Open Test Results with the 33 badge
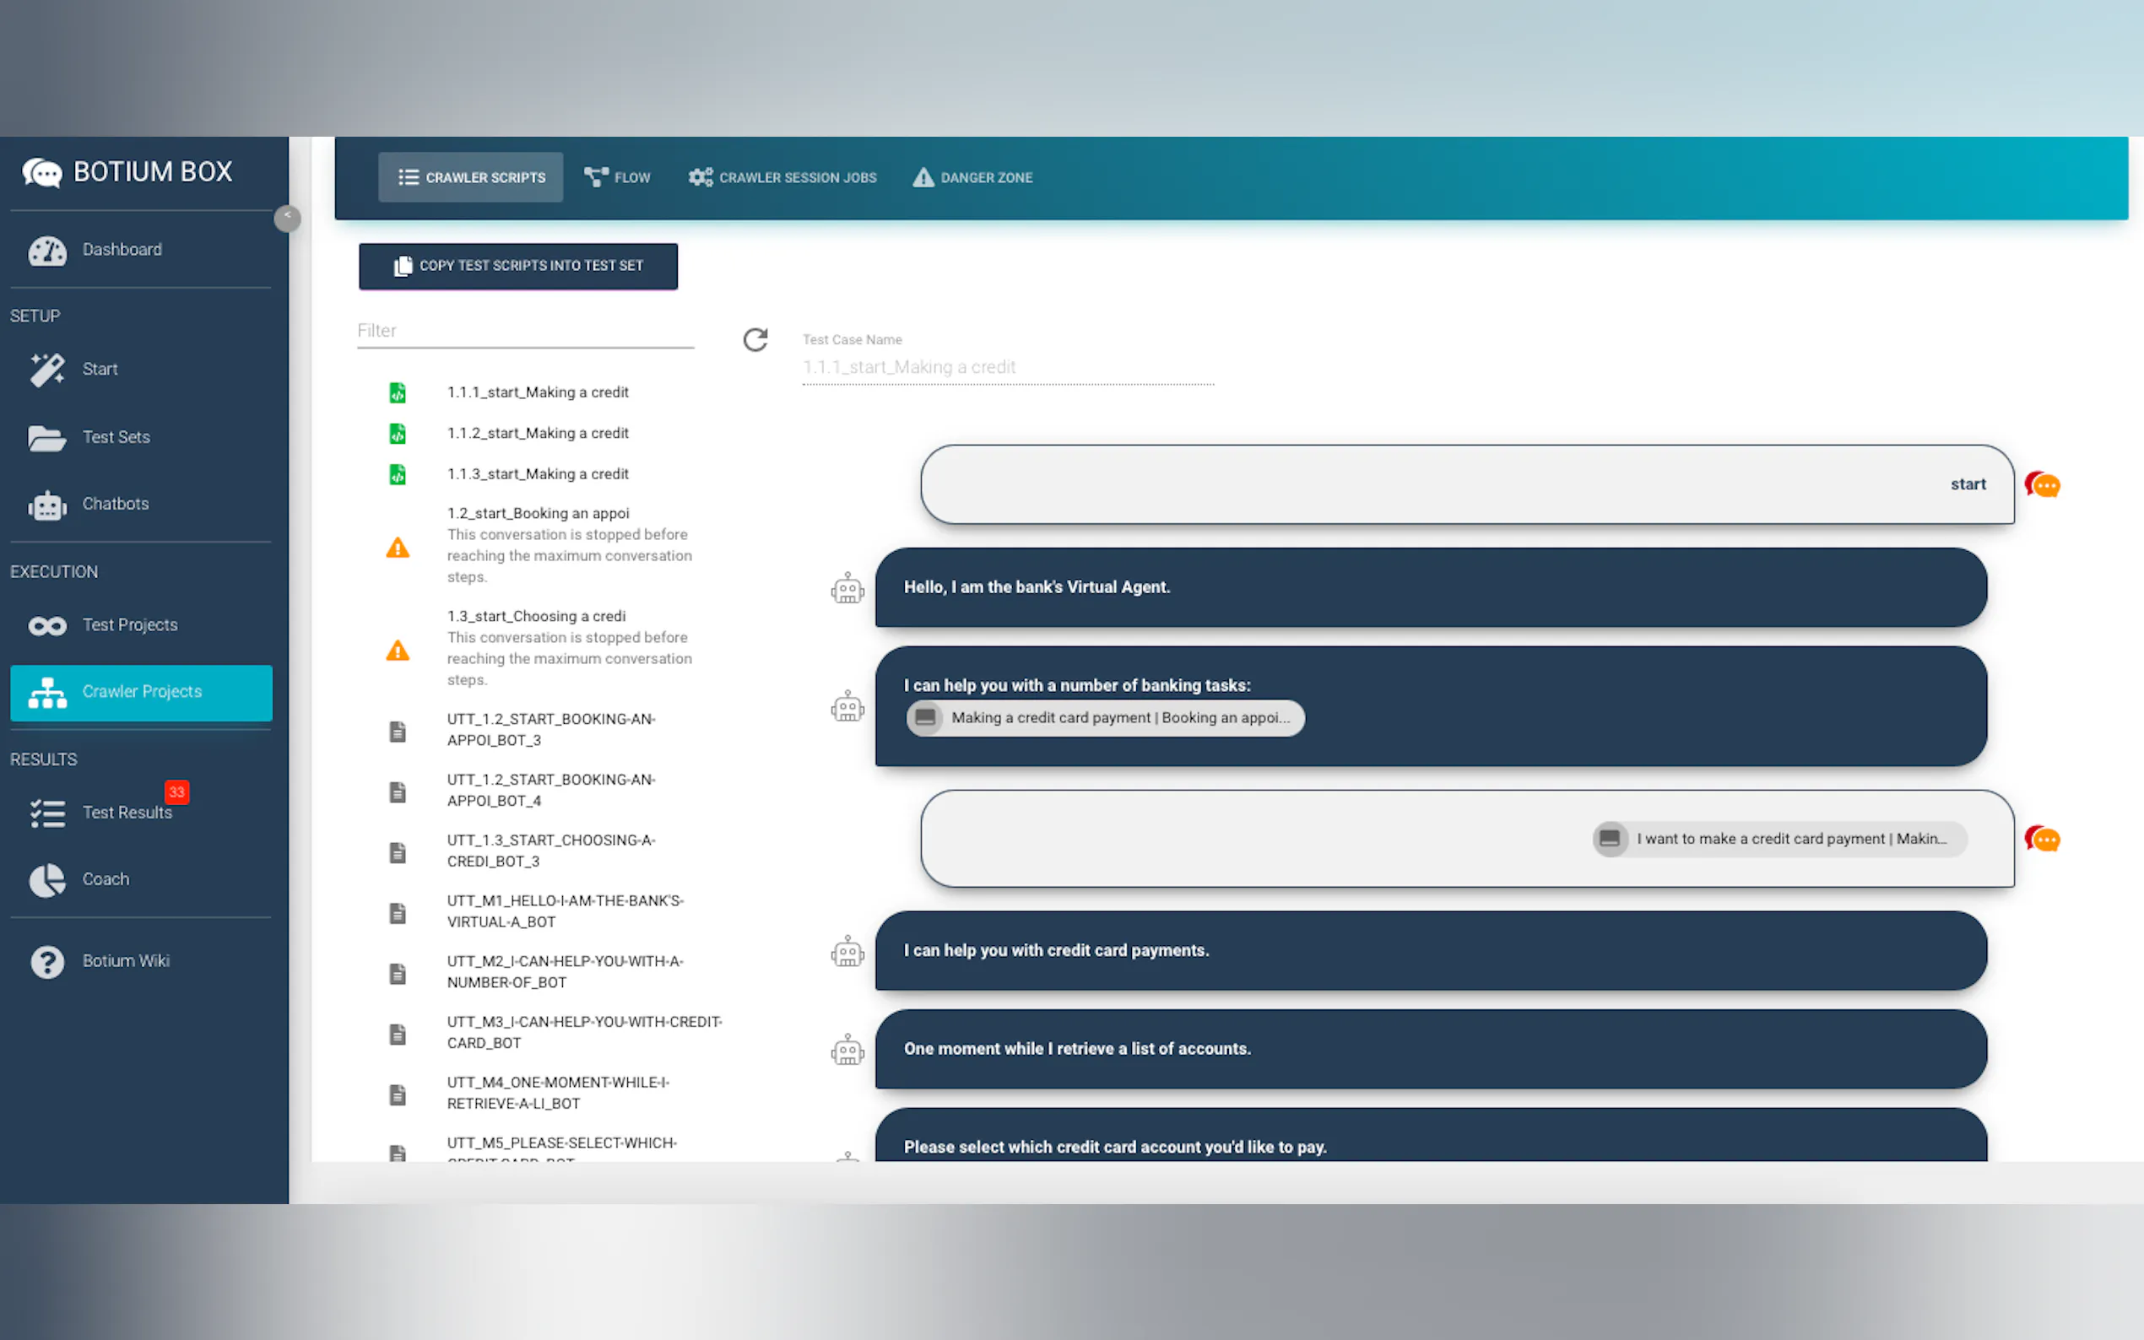This screenshot has height=1340, width=2144. (x=127, y=813)
